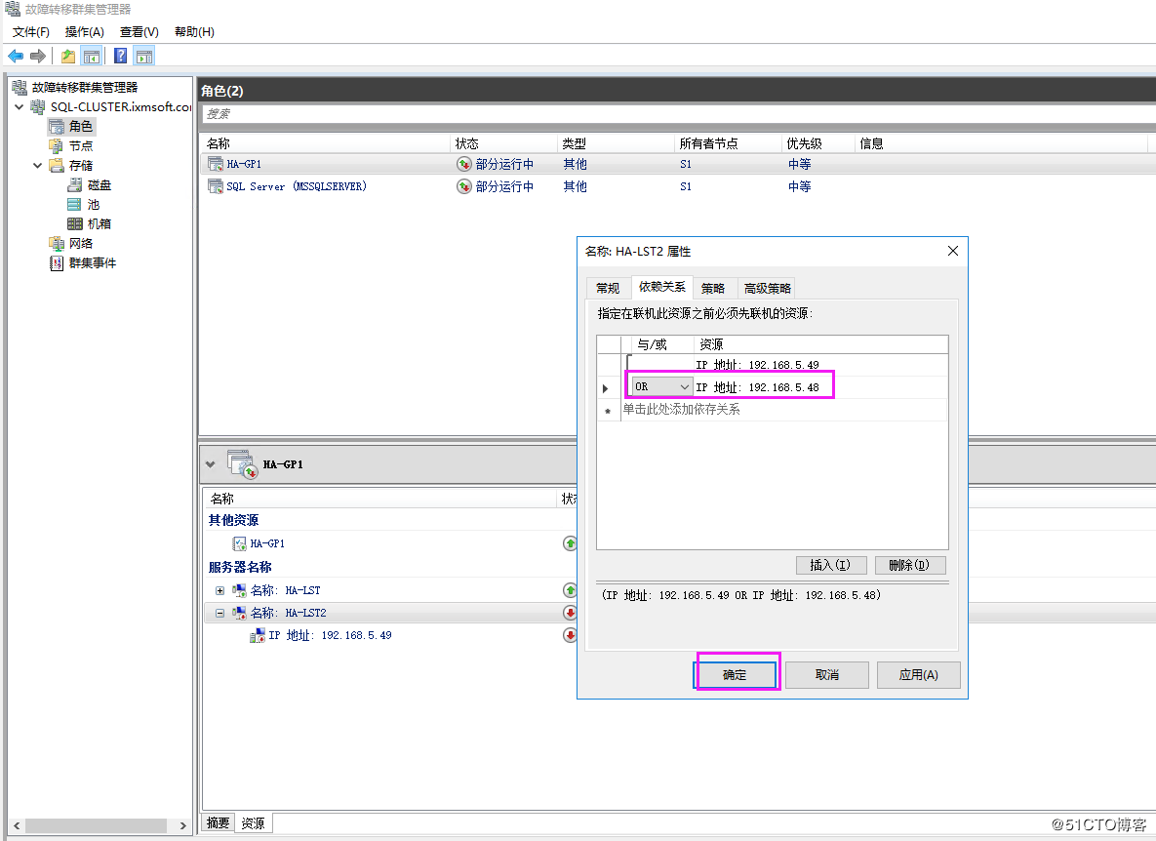Open the 查看(V) menu

point(138,31)
